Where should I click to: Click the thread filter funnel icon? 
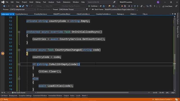87,10
